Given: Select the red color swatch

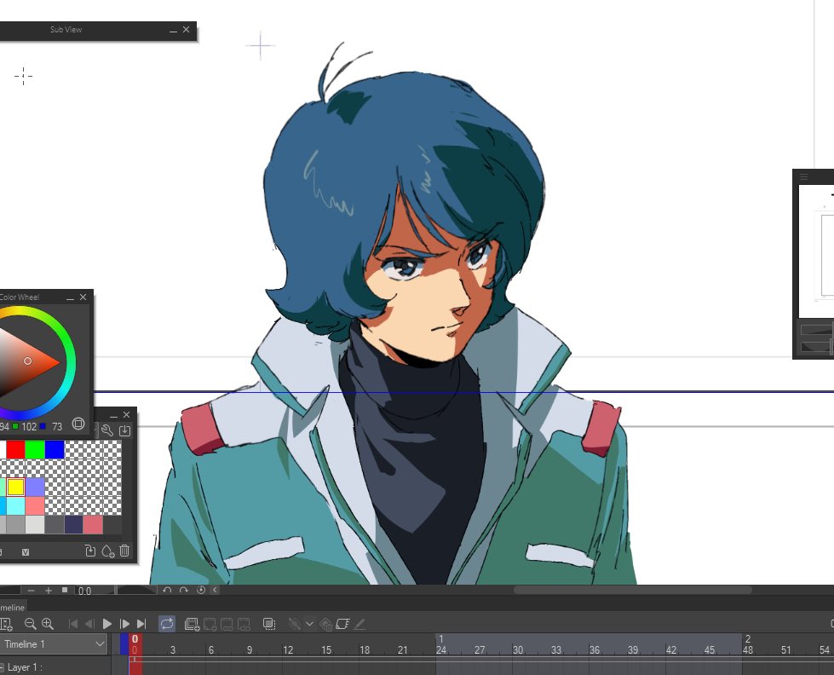Looking at the screenshot, I should point(15,450).
